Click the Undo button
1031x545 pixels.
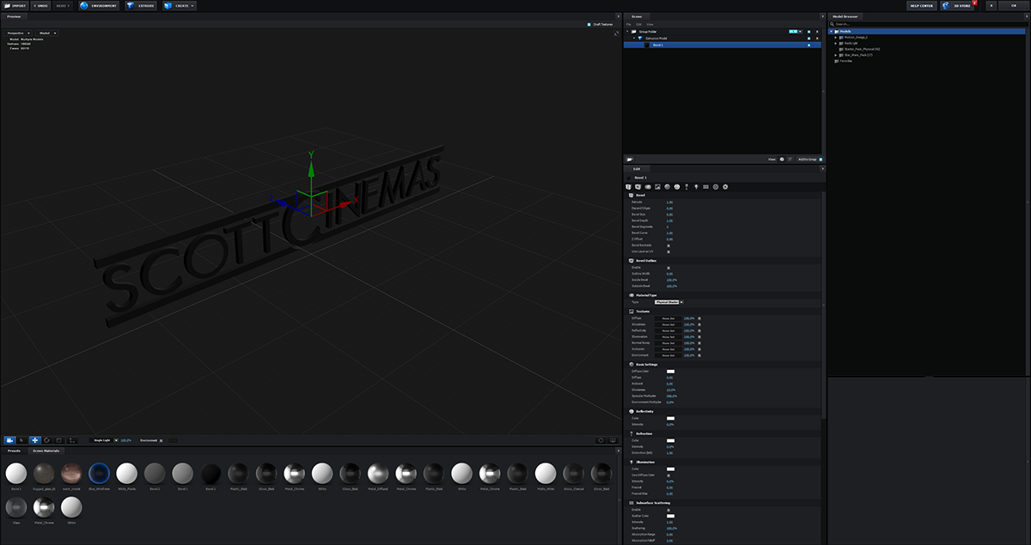[40, 5]
